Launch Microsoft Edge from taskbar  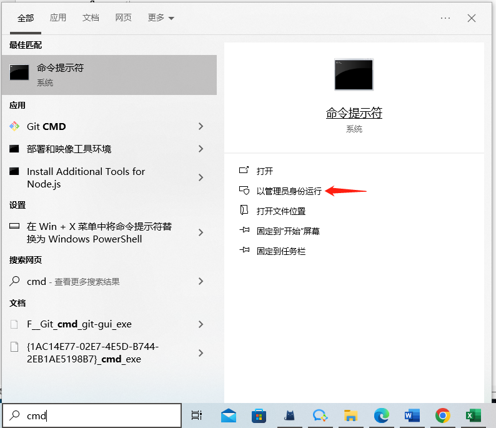[x=381, y=416]
